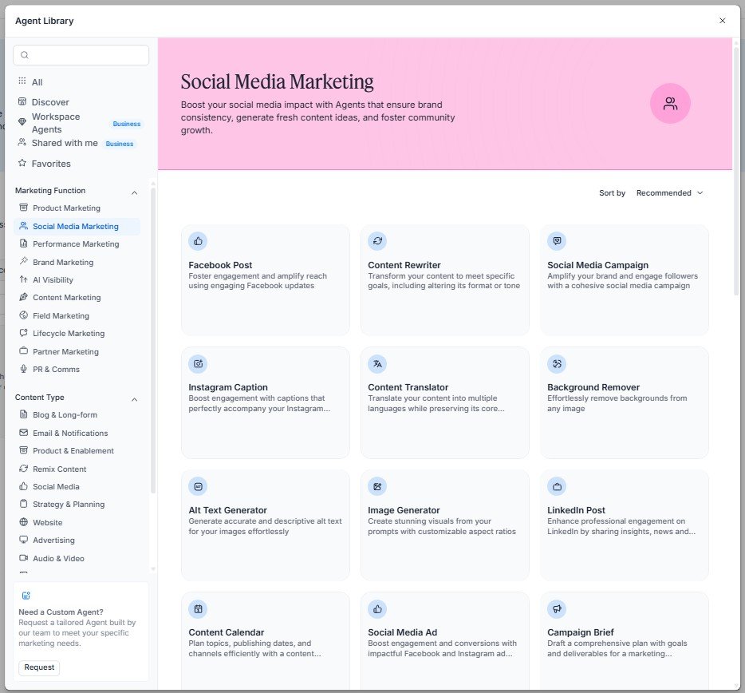Click the translate icon on Content Translator card

377,364
